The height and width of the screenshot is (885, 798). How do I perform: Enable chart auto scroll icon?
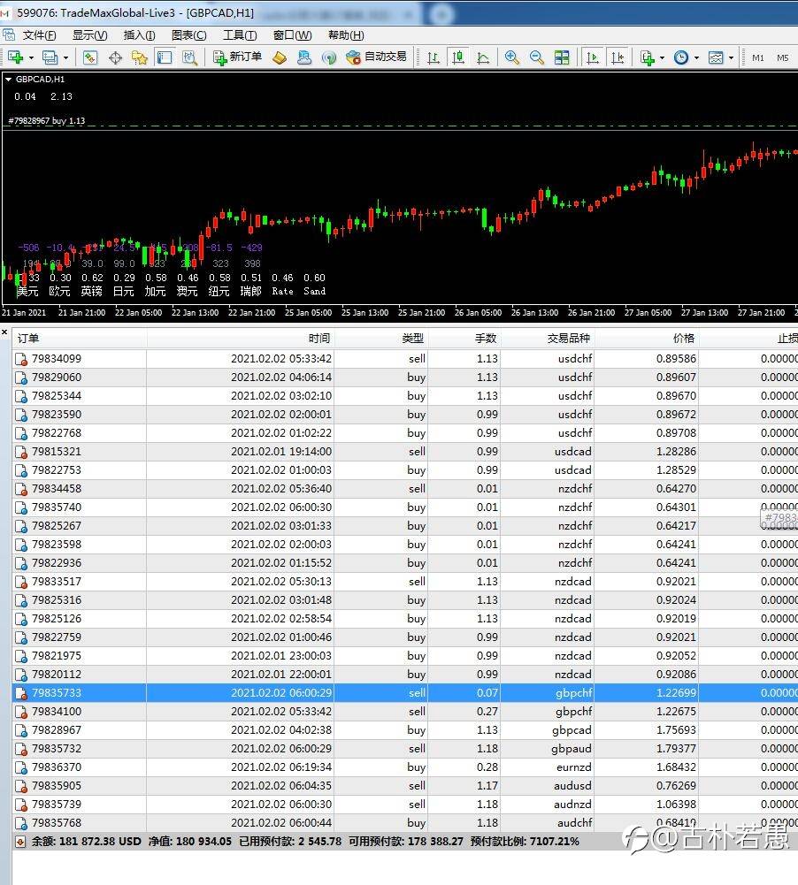pyautogui.click(x=593, y=57)
